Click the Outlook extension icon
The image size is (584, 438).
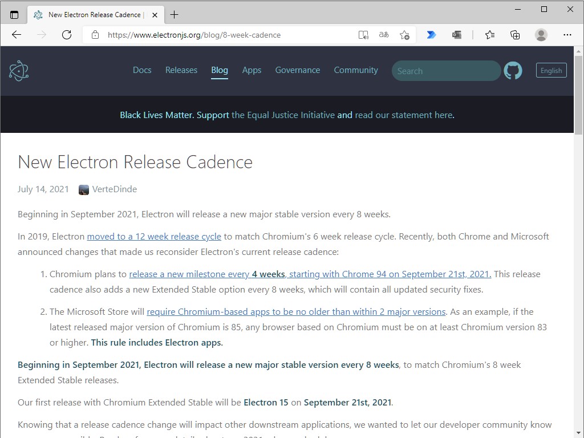457,35
